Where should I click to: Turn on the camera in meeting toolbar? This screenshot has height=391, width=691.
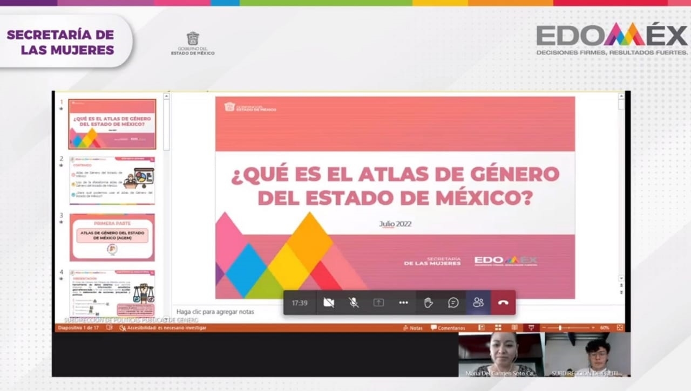pyautogui.click(x=328, y=303)
